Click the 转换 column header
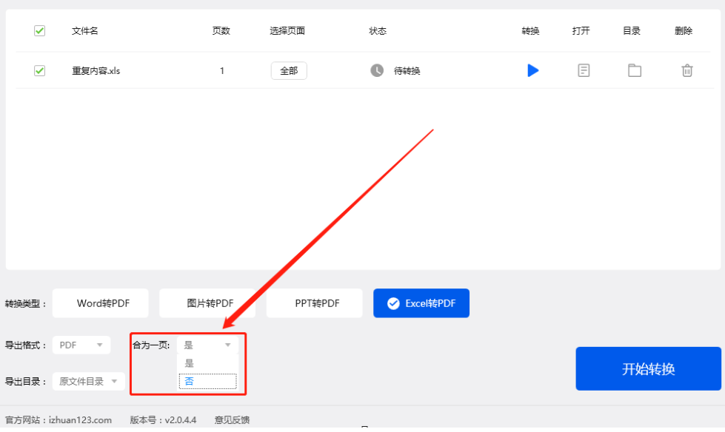 click(530, 31)
